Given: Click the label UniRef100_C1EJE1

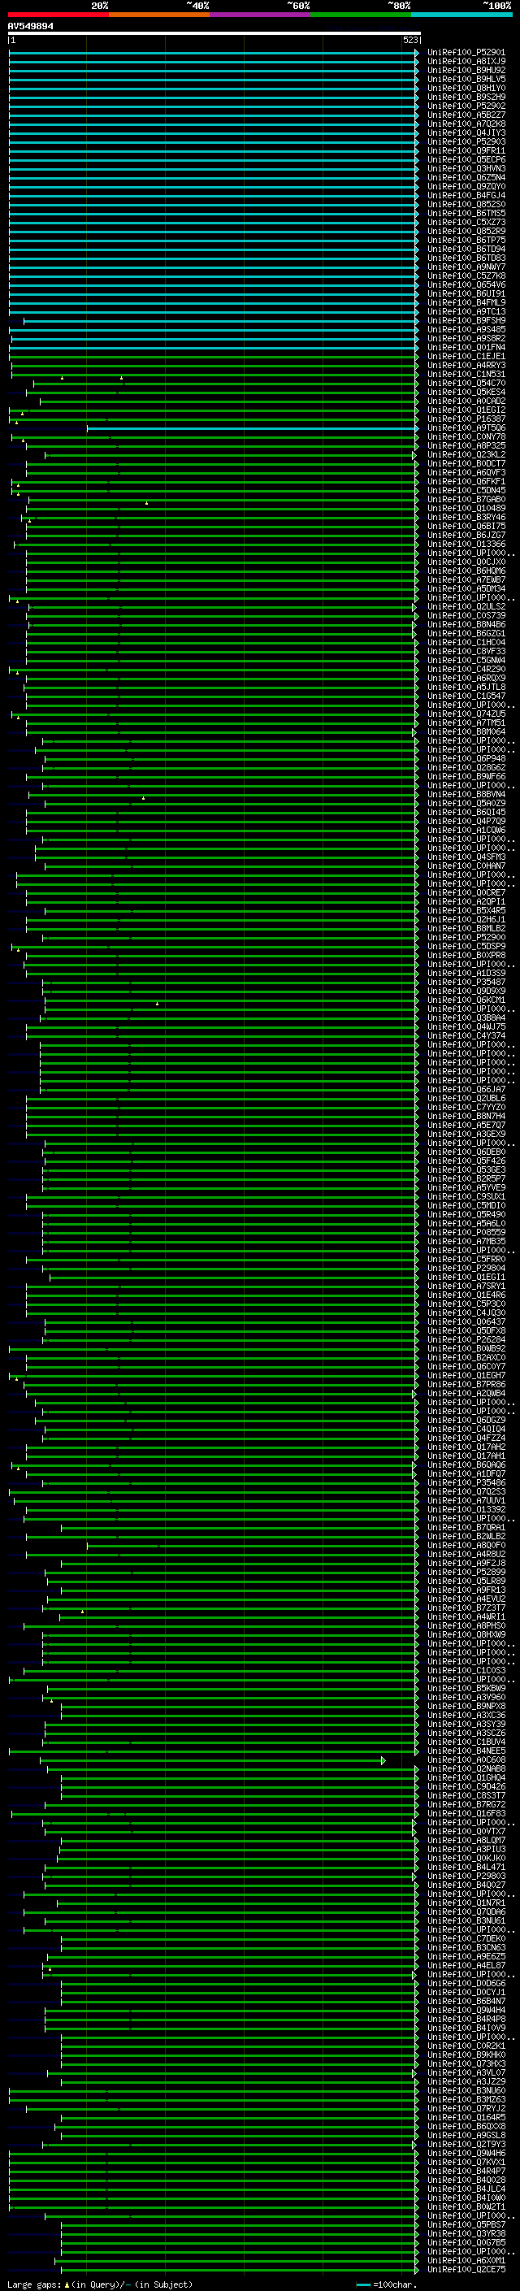Looking at the screenshot, I should tap(466, 356).
